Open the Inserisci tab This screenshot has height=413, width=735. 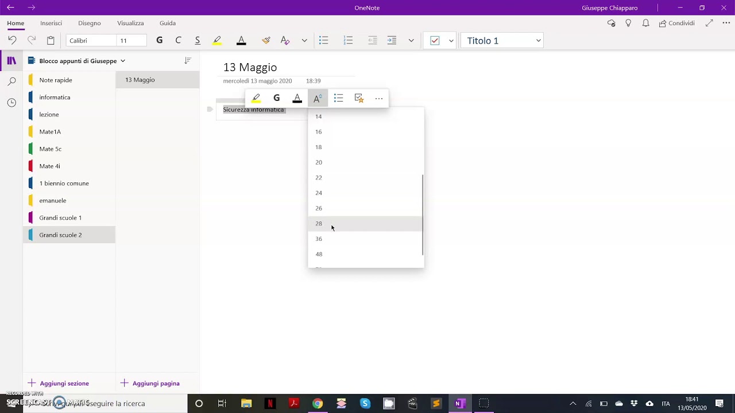pyautogui.click(x=51, y=23)
